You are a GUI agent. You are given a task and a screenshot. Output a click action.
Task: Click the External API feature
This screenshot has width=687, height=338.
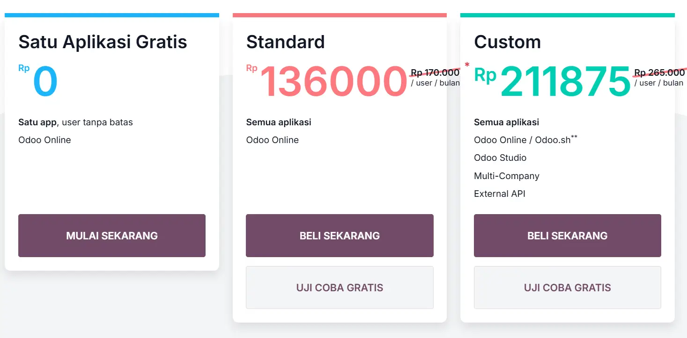[500, 194]
